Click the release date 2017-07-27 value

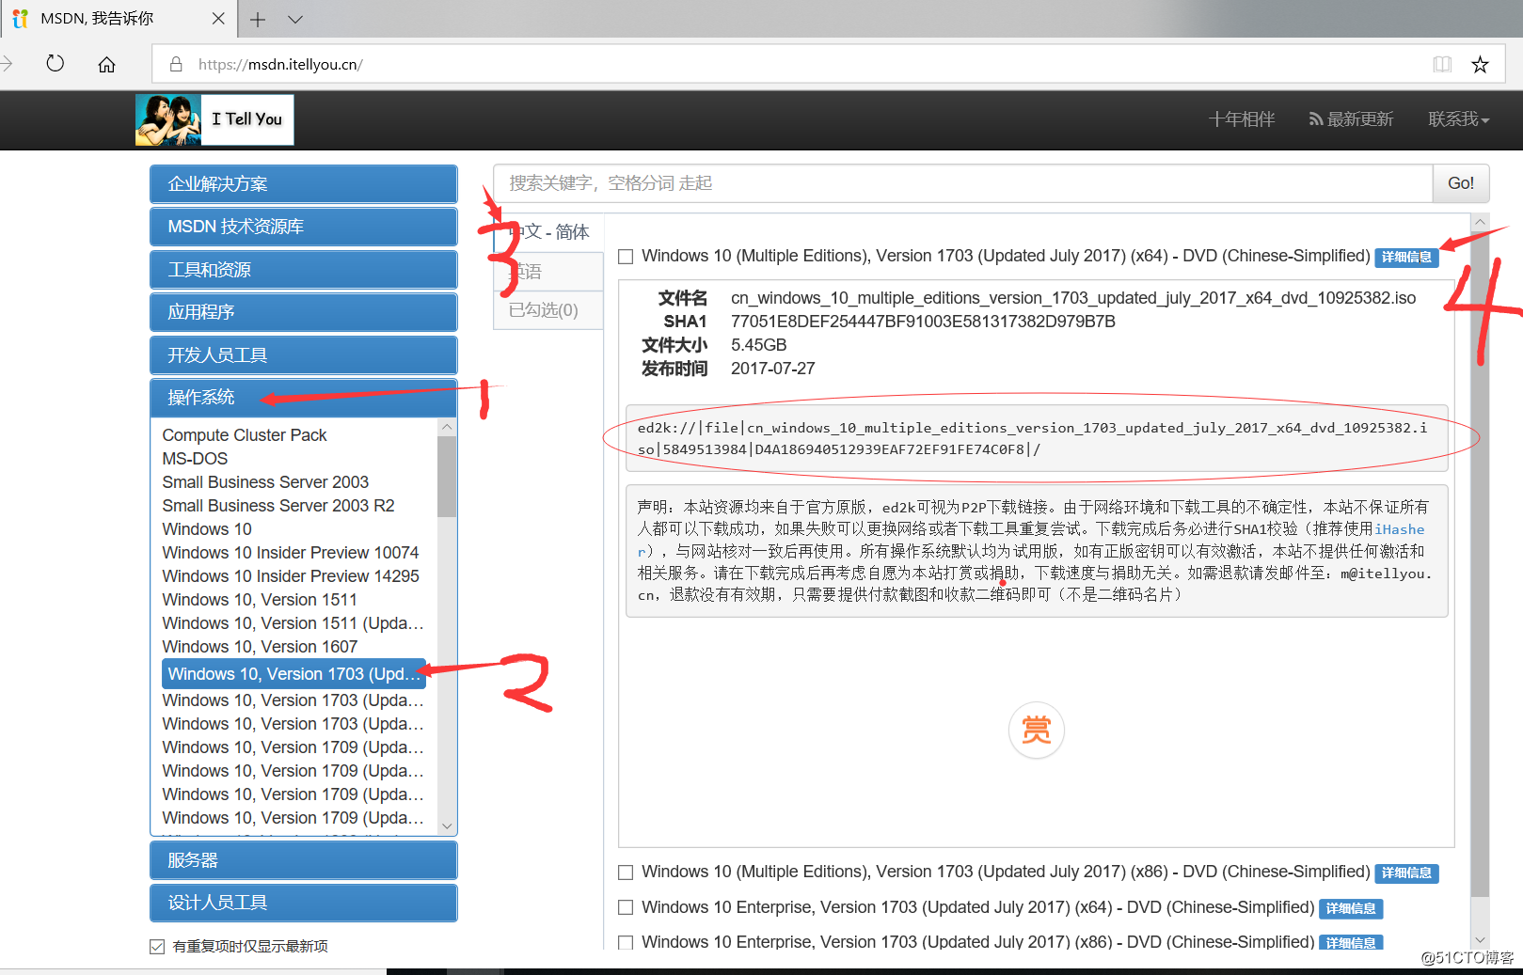773,369
